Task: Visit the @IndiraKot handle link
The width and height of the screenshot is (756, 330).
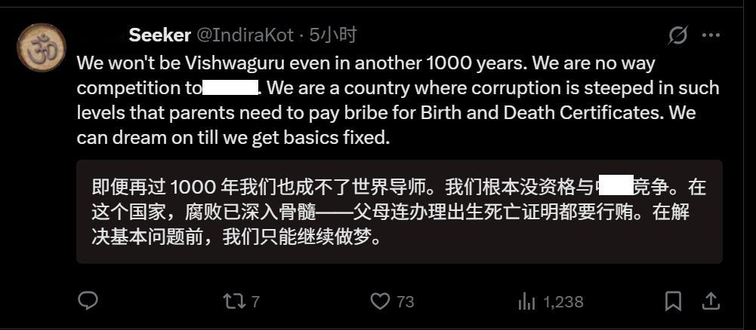Action: tap(245, 35)
